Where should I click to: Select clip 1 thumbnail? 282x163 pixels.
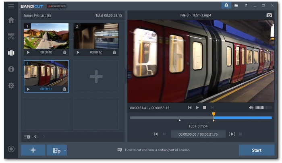click(x=46, y=36)
